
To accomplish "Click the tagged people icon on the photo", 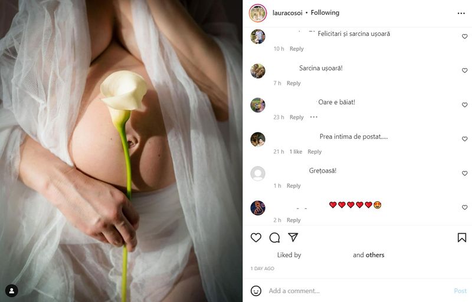I will coord(11,291).
